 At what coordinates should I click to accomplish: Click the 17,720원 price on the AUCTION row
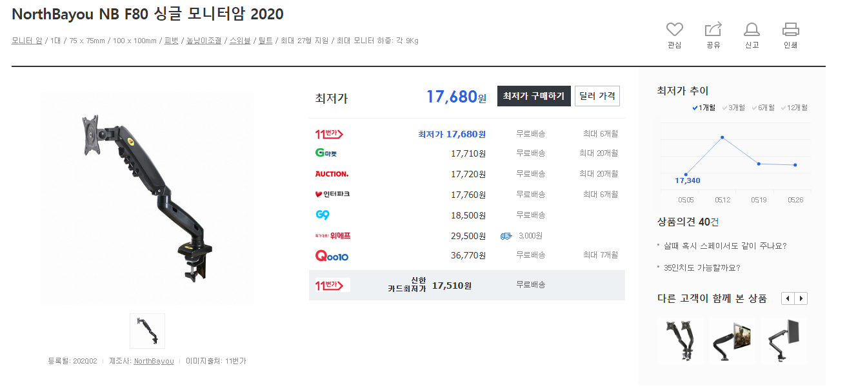(468, 174)
